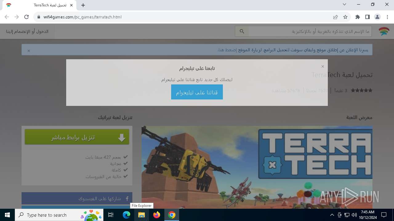Click the text 'خالية من الفيروسات'
This screenshot has height=221, width=394.
point(103,176)
